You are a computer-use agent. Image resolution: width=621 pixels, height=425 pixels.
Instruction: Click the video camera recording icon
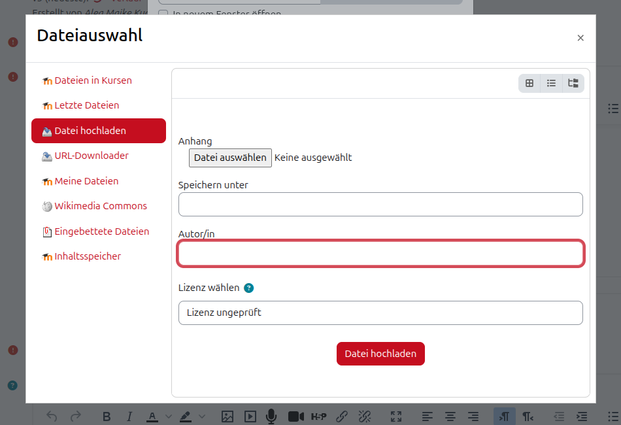point(295,416)
